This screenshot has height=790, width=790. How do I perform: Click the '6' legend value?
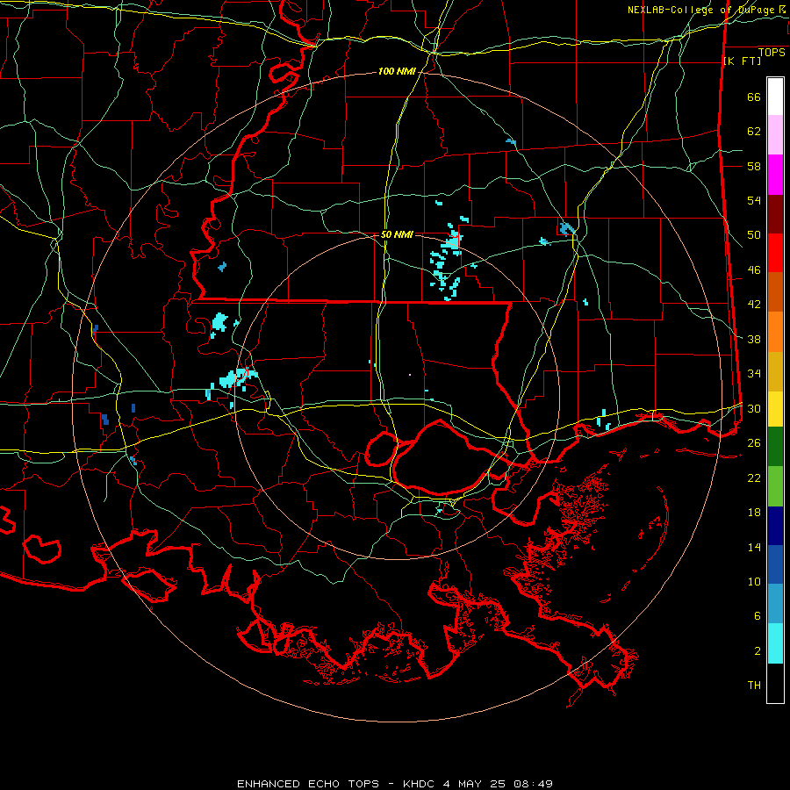click(x=758, y=615)
